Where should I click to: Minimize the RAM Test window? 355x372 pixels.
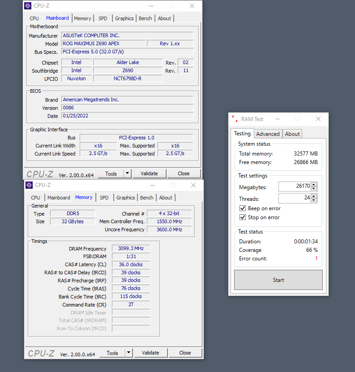click(x=278, y=119)
